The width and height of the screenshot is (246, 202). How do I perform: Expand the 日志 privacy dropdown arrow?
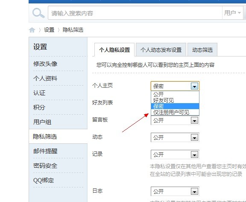pyautogui.click(x=195, y=191)
